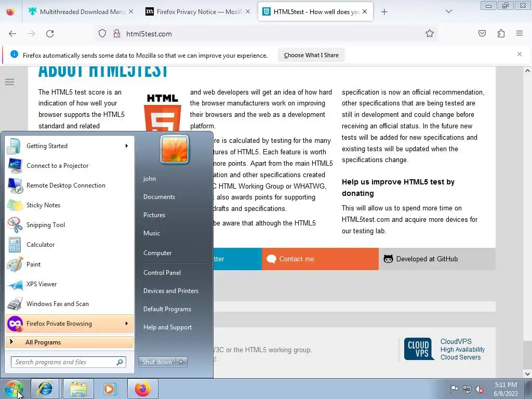Open Action Center flag tray icon
The height and width of the screenshot is (399, 532).
pos(454,389)
